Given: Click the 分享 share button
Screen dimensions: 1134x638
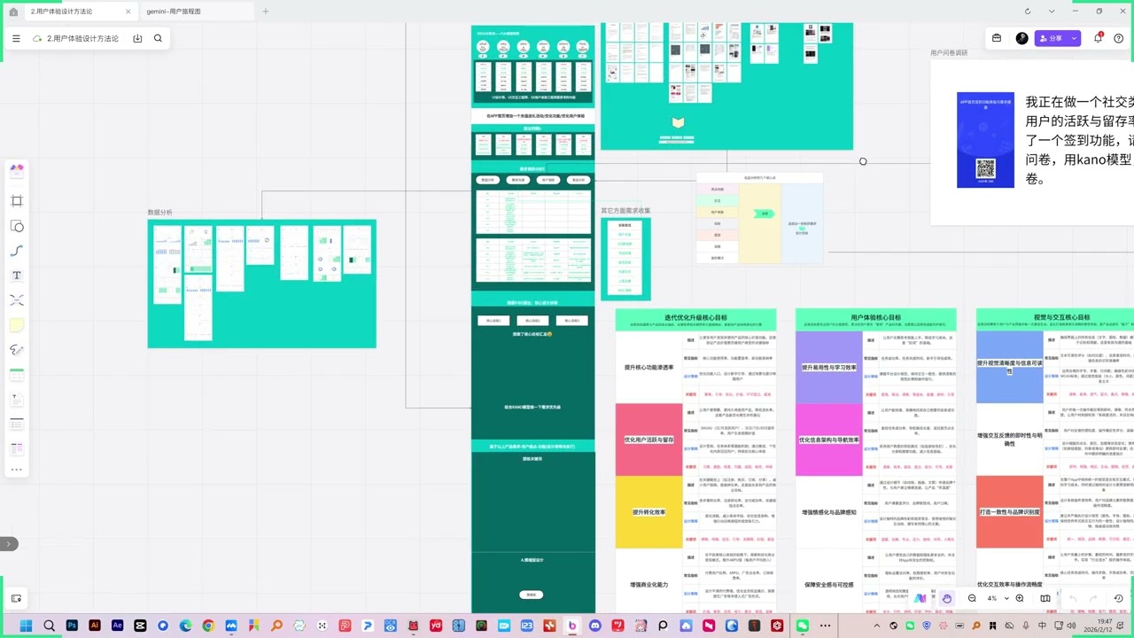Looking at the screenshot, I should coord(1051,38).
